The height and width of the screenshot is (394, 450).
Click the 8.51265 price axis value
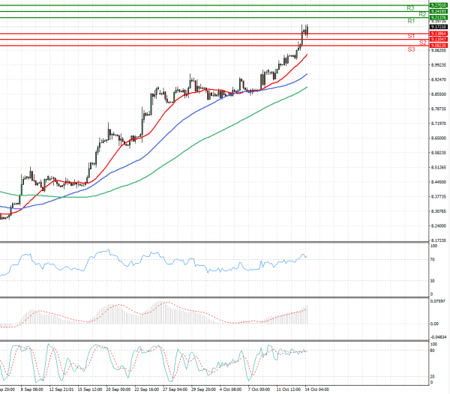pos(439,167)
